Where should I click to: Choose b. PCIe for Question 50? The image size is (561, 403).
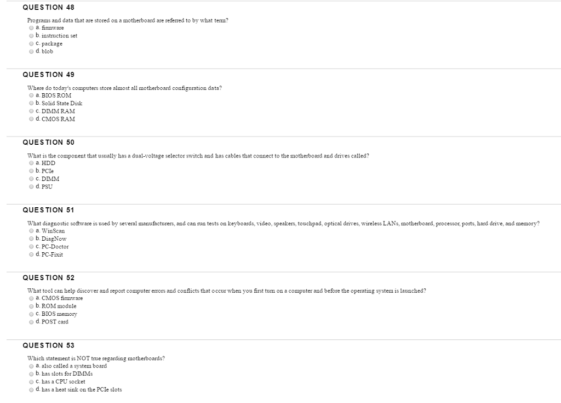(32, 171)
